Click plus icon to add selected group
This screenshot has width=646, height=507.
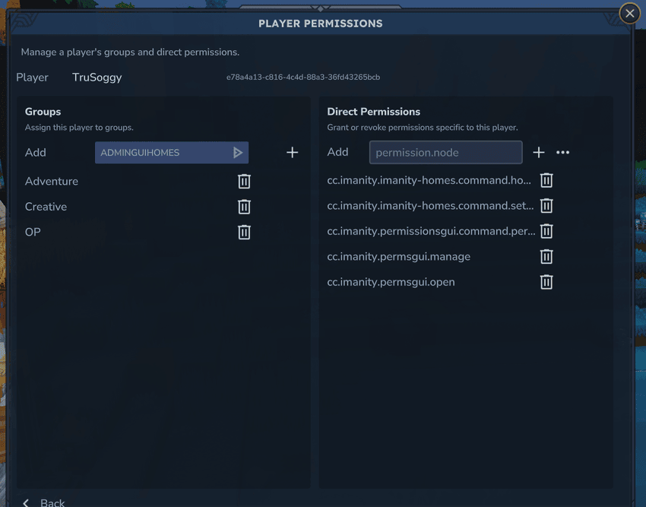click(x=292, y=153)
